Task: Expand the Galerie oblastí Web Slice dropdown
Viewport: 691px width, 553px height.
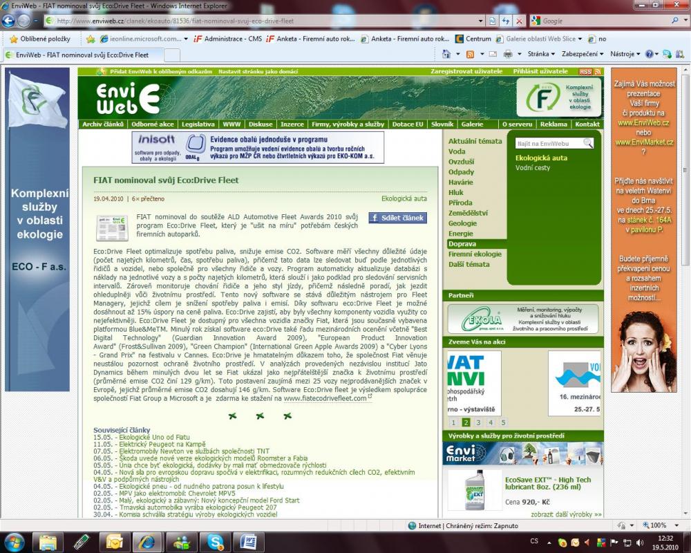Action: pyautogui.click(x=580, y=39)
